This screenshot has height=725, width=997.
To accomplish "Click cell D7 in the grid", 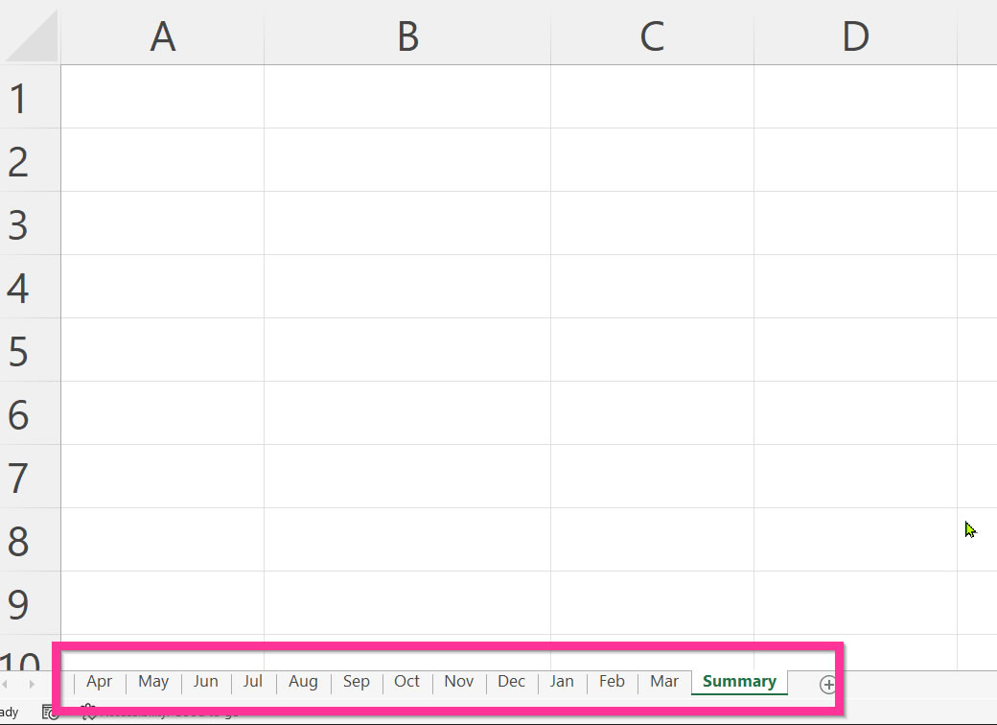I will (x=855, y=477).
